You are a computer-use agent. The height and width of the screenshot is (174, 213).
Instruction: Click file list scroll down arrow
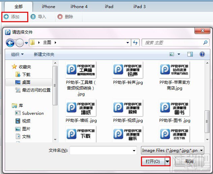point(207,139)
